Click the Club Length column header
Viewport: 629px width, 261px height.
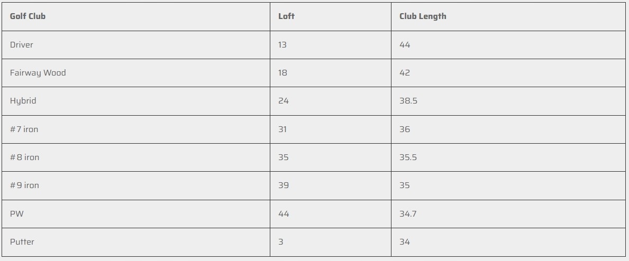coord(423,16)
